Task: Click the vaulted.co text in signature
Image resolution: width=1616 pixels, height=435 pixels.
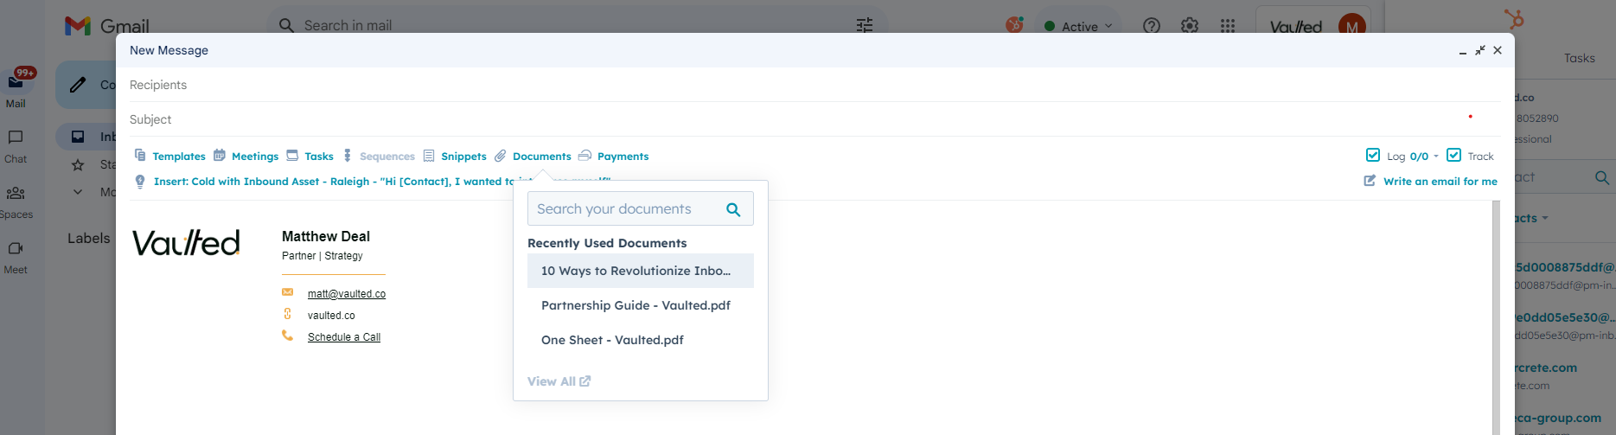Action: (331, 316)
